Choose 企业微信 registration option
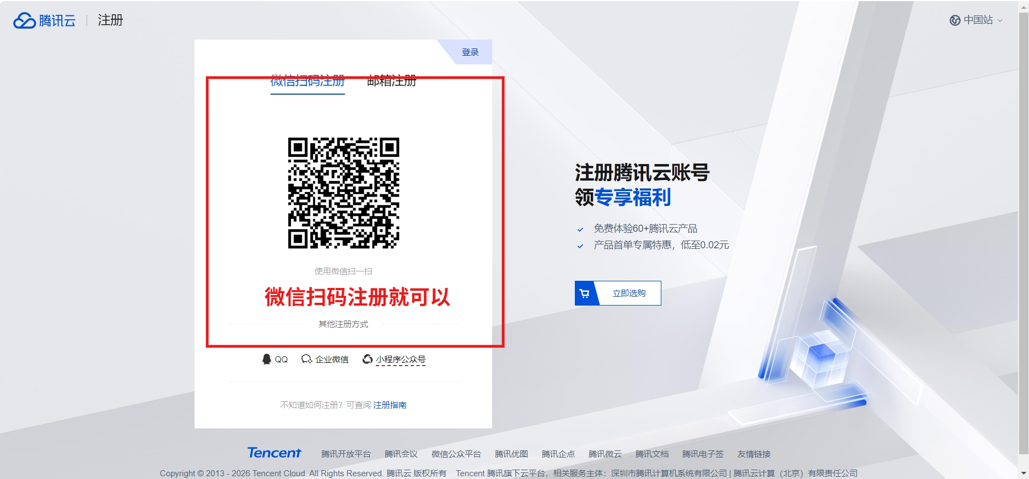Viewport: 1029px width, 479px height. click(325, 360)
